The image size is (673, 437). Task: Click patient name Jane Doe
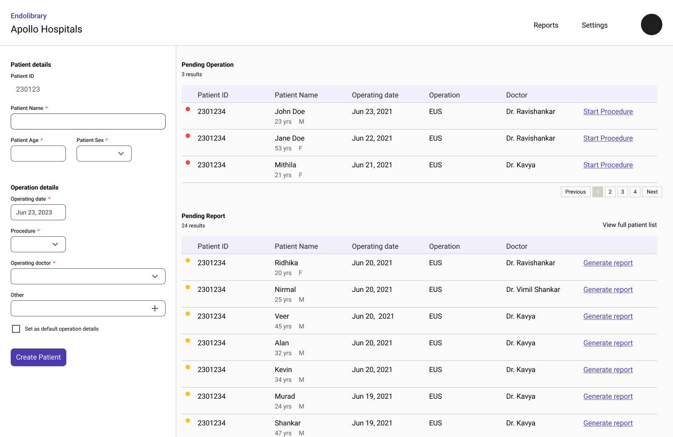(290, 138)
